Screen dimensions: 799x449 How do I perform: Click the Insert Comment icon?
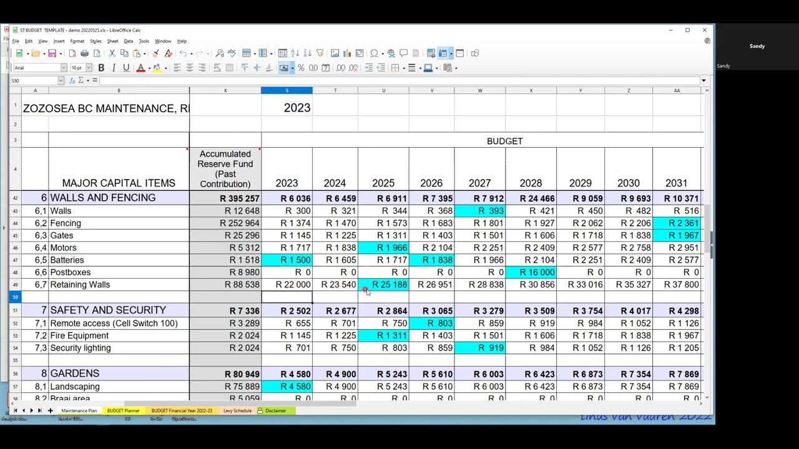(x=403, y=53)
